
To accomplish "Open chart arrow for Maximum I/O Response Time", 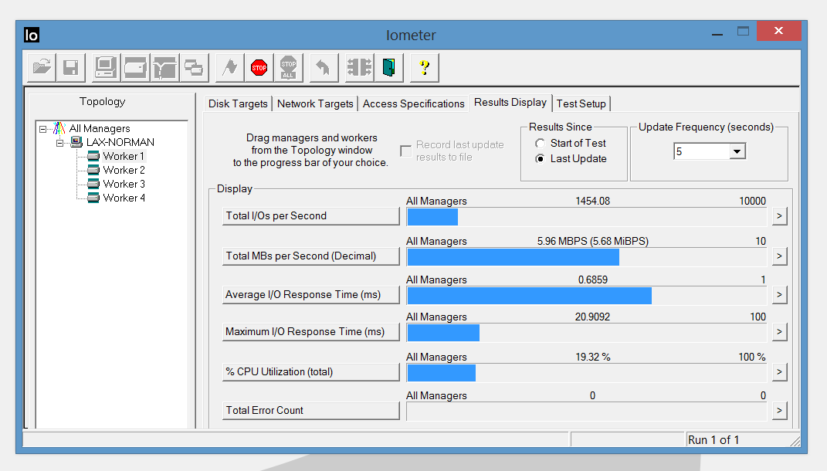I will click(x=780, y=332).
